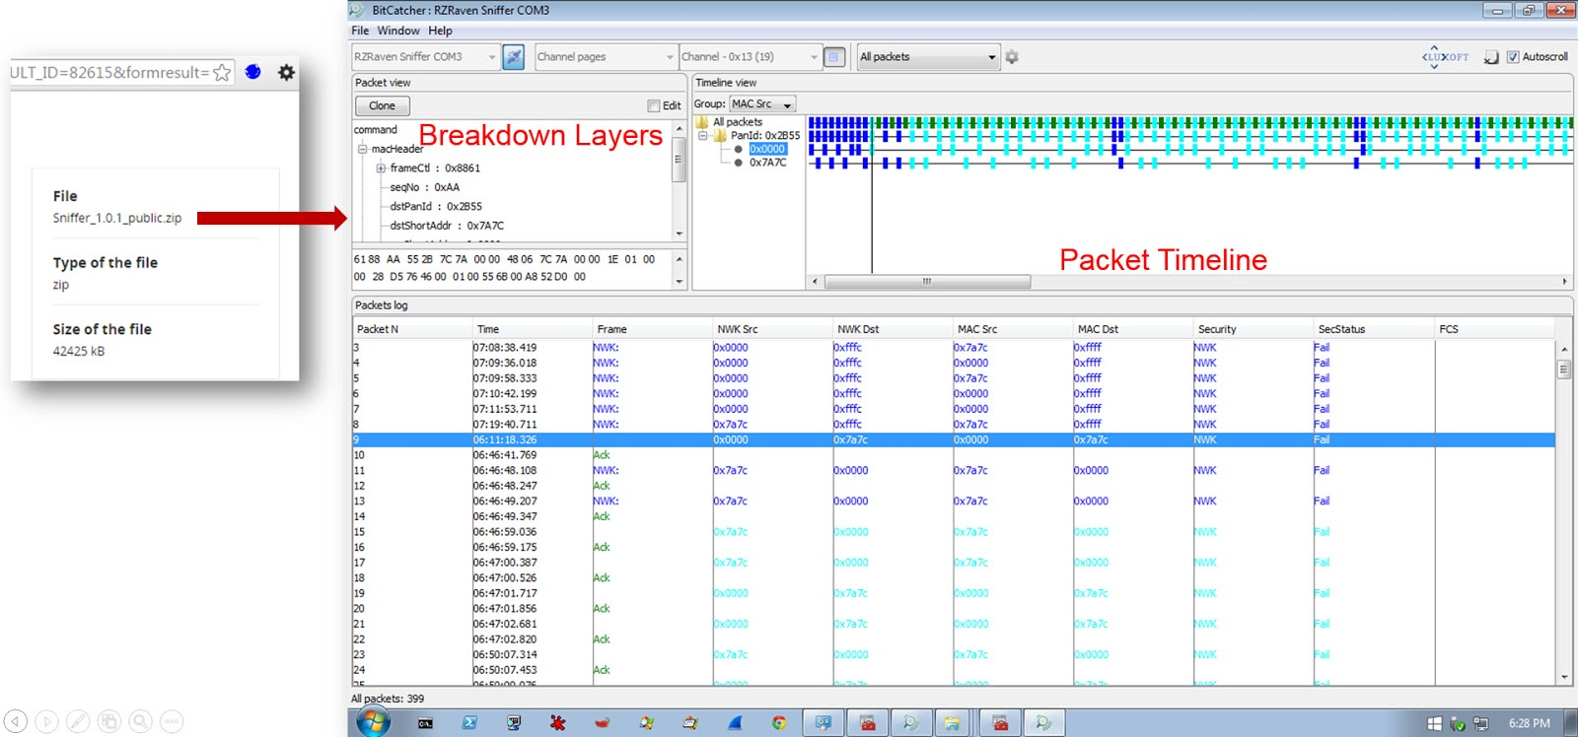Click the dstPanId : 0x2B55 field
The width and height of the screenshot is (1578, 737).
pyautogui.click(x=436, y=207)
